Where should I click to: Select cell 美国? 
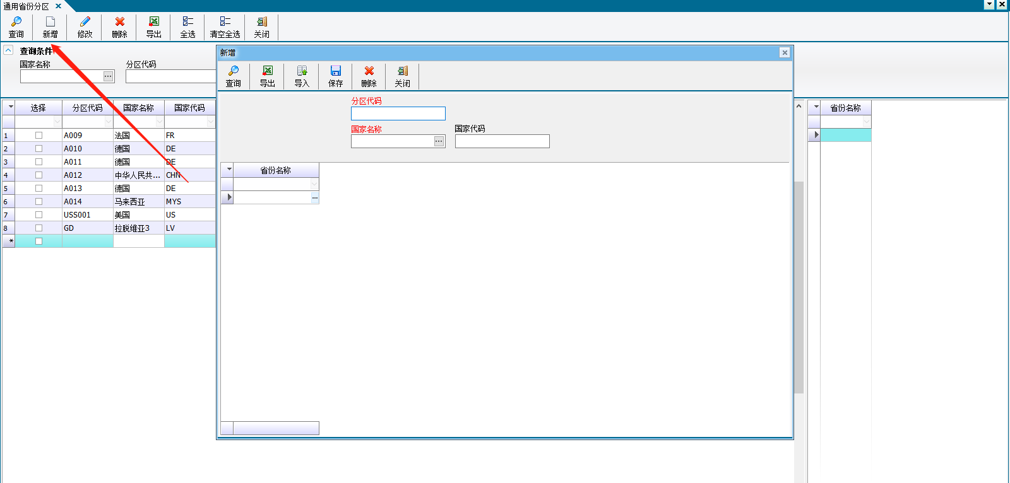coord(139,215)
